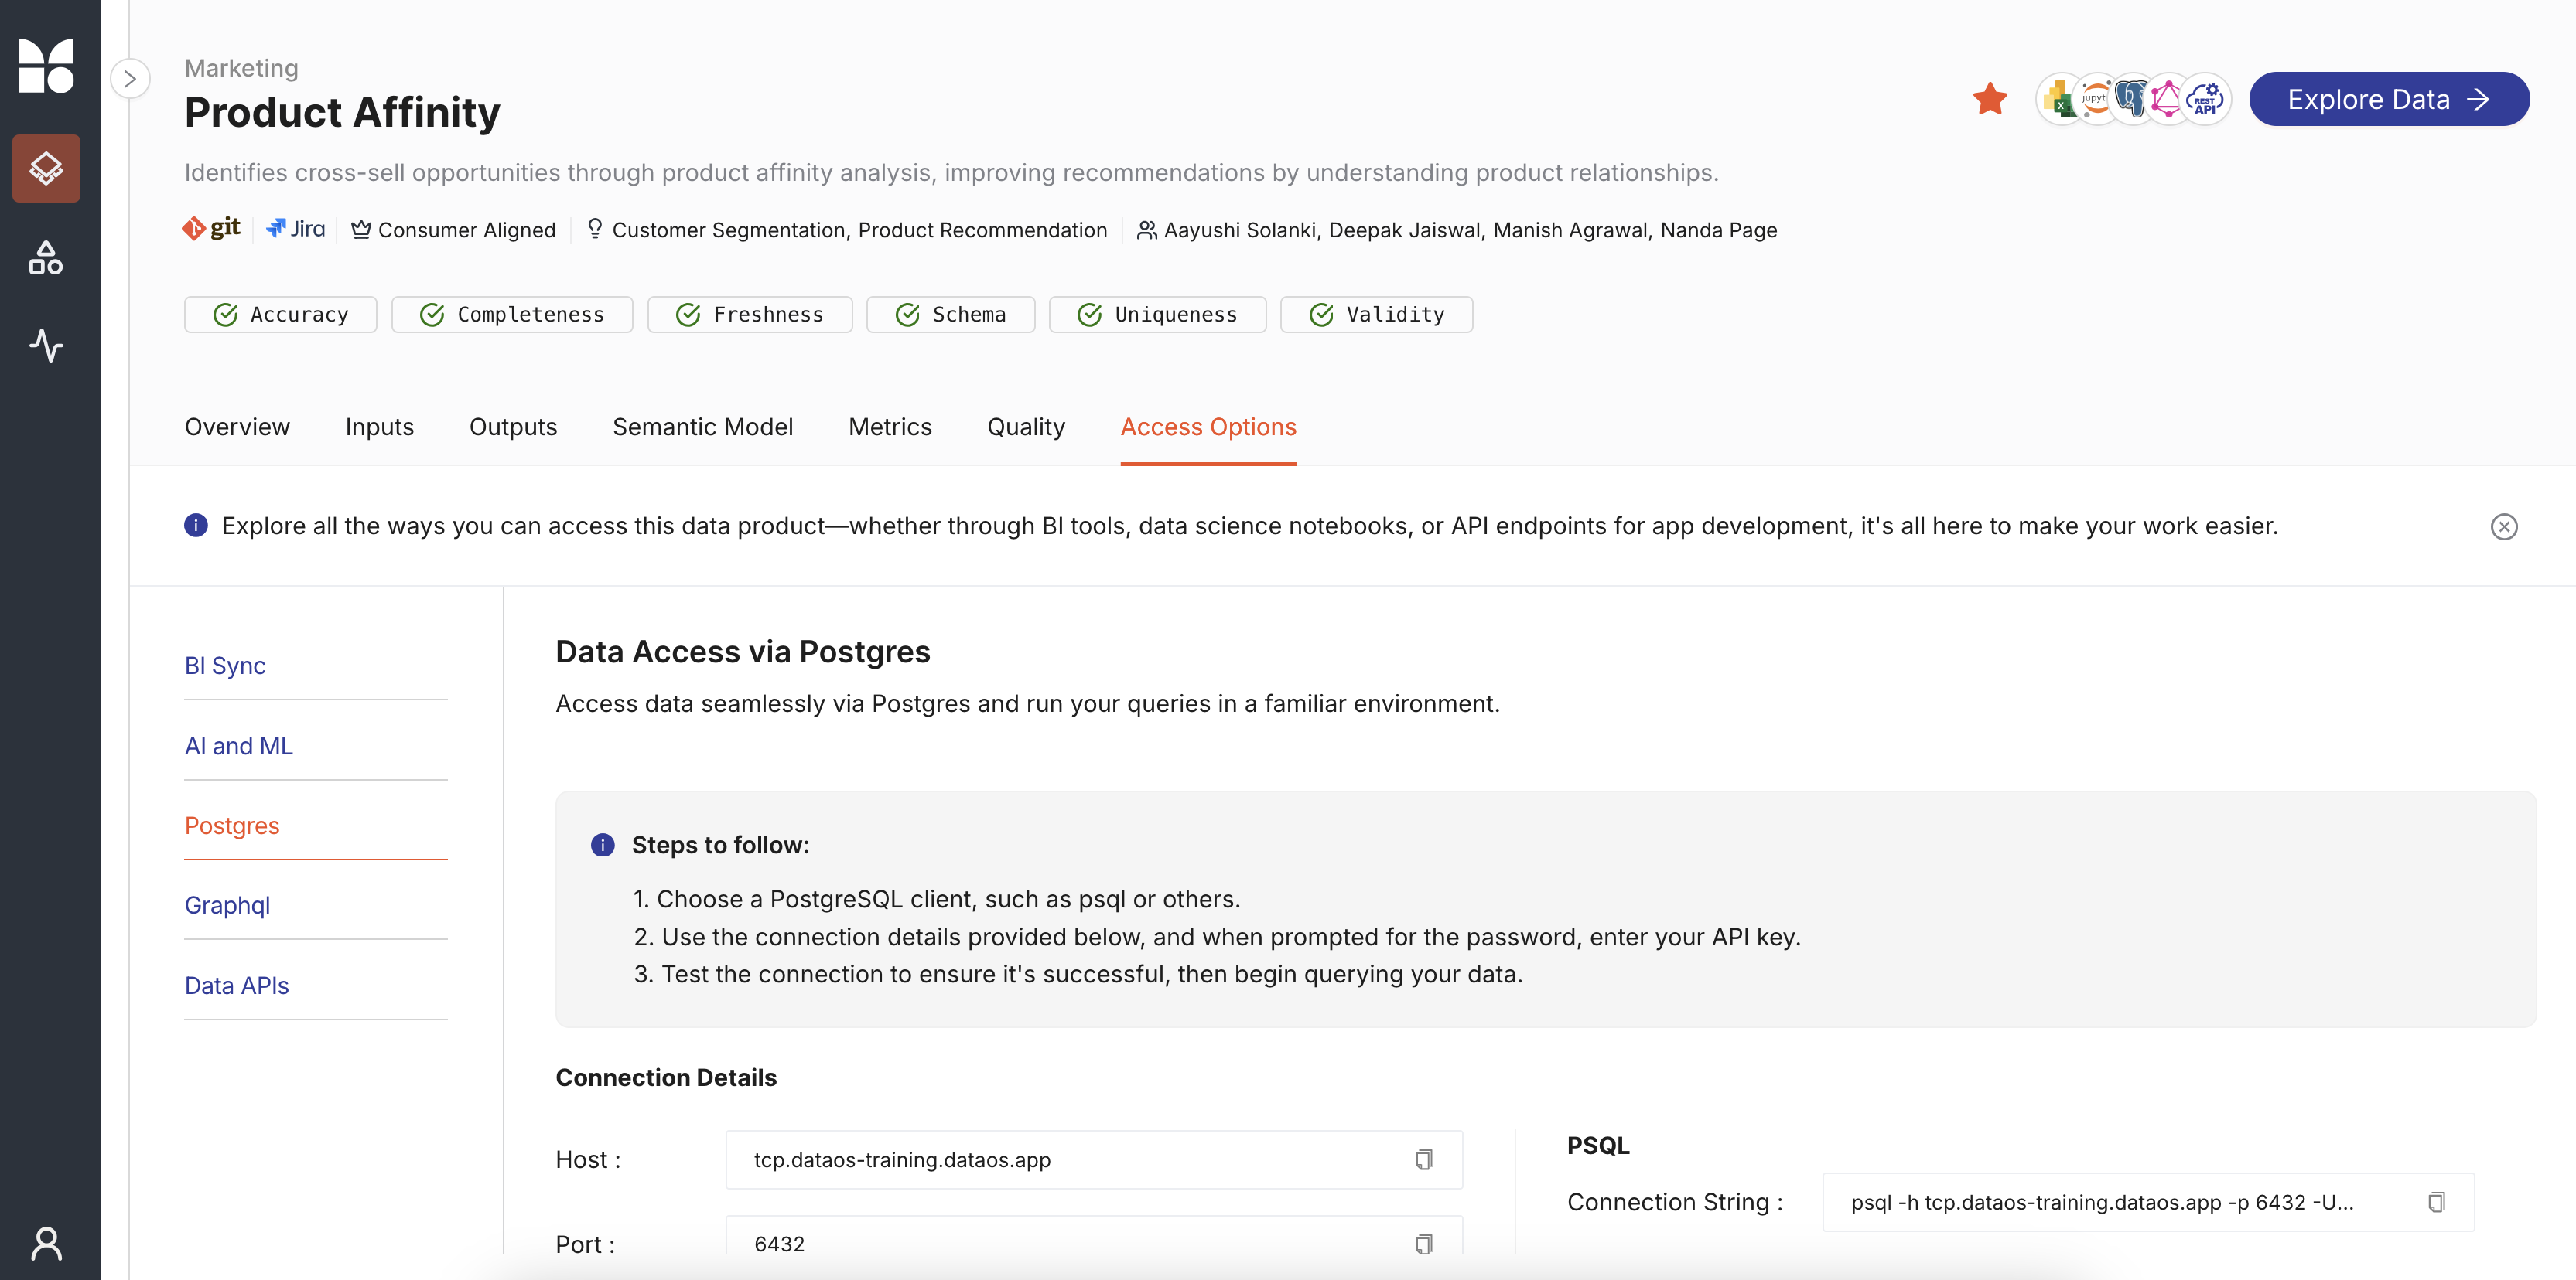
Task: Click the Host field tcp.dataos-training.dataos.app
Action: click(1094, 1159)
